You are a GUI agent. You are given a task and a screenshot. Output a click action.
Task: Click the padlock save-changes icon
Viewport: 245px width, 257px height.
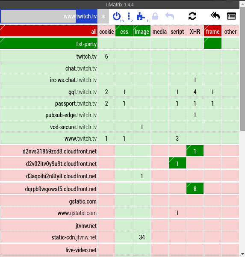(155, 16)
